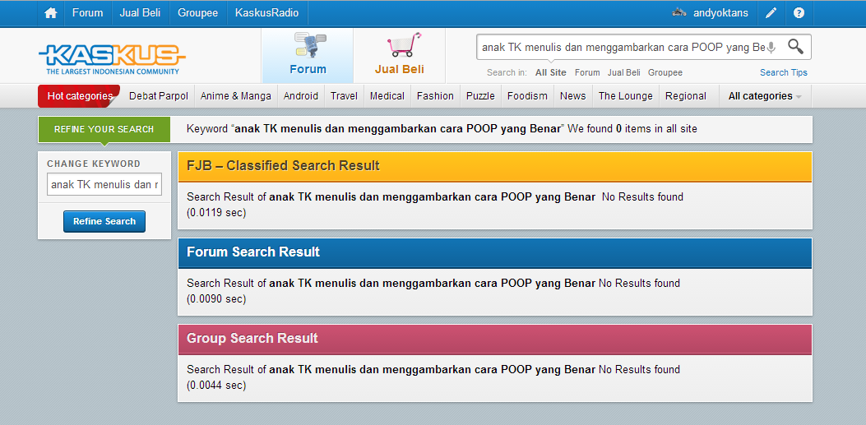Click the FJB – Classified Search Result header
The width and height of the screenshot is (866, 425).
(495, 166)
